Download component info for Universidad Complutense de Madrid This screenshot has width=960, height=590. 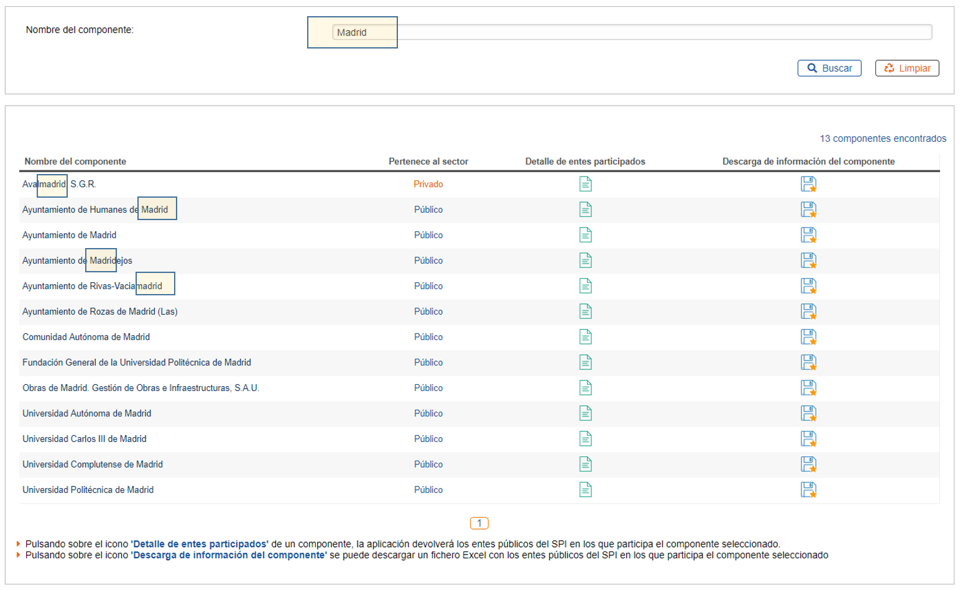(x=808, y=464)
